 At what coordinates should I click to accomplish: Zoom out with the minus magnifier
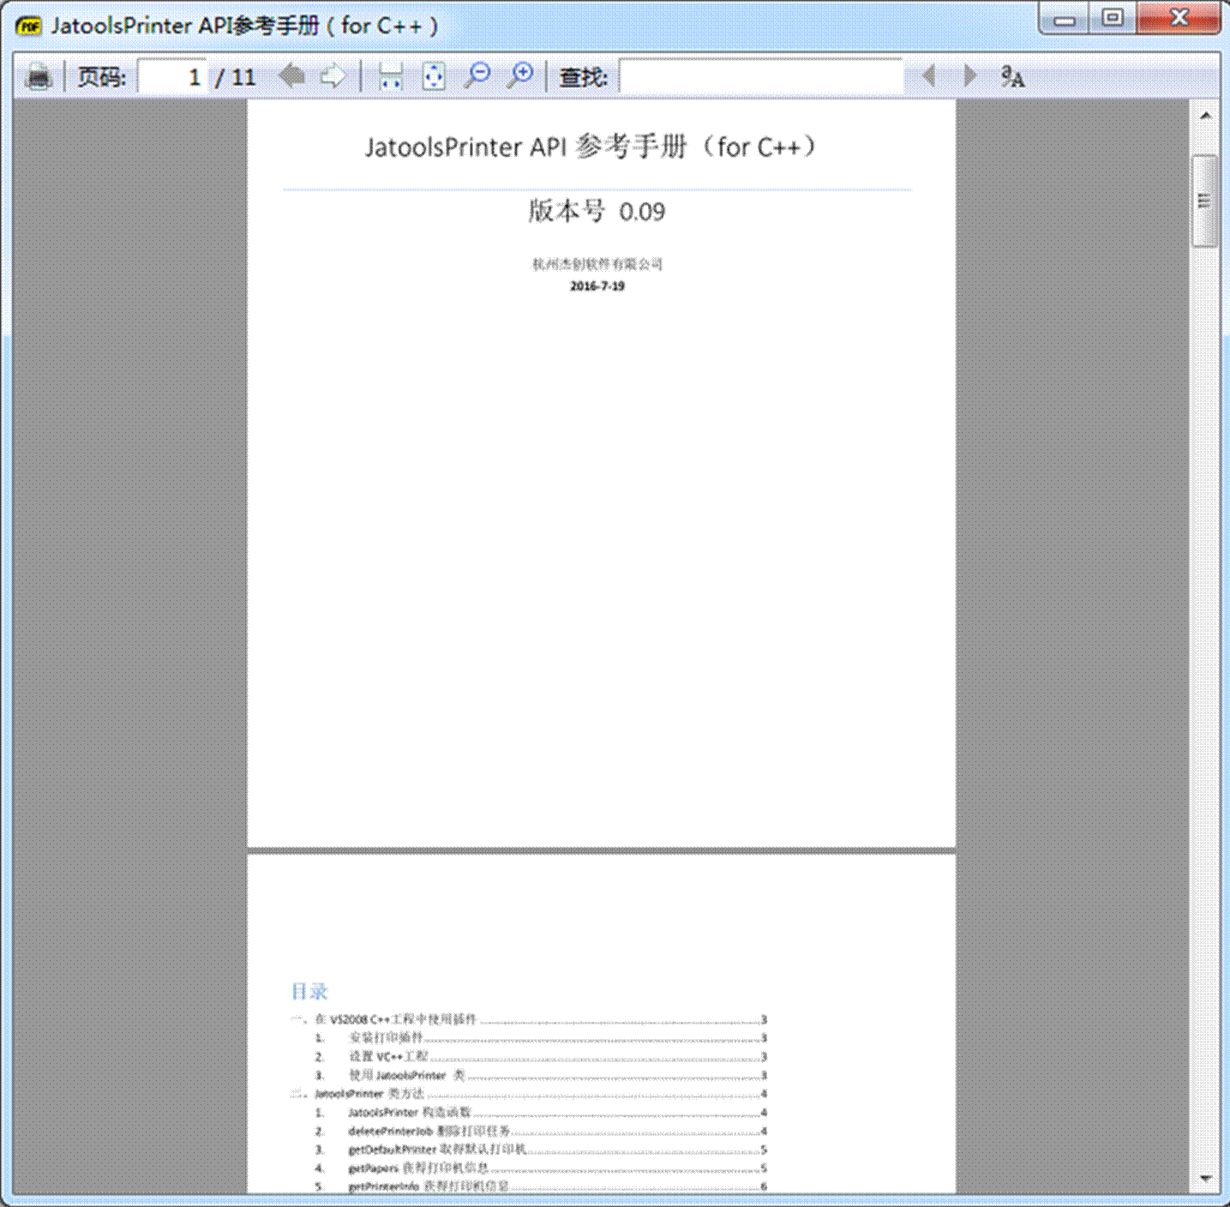477,76
